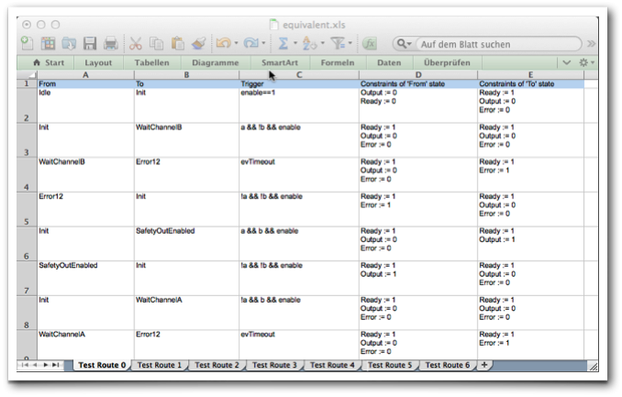Image resolution: width=622 pixels, height=397 pixels.
Task: Switch to the Überprüfen ribbon tab
Action: coord(447,62)
